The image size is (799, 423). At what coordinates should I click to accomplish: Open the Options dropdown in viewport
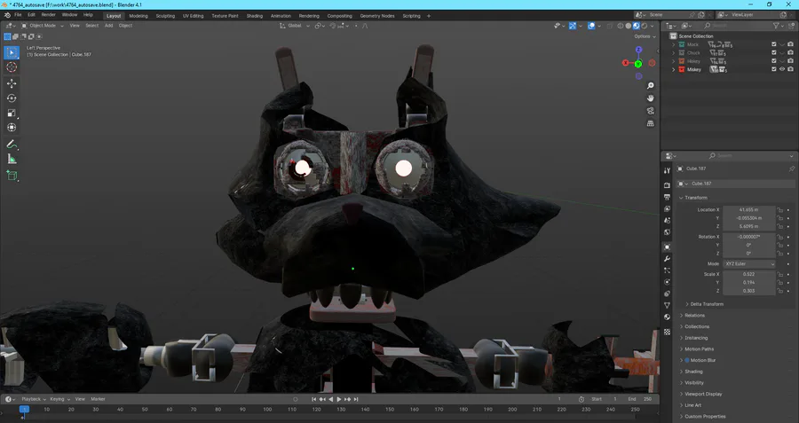(x=645, y=36)
